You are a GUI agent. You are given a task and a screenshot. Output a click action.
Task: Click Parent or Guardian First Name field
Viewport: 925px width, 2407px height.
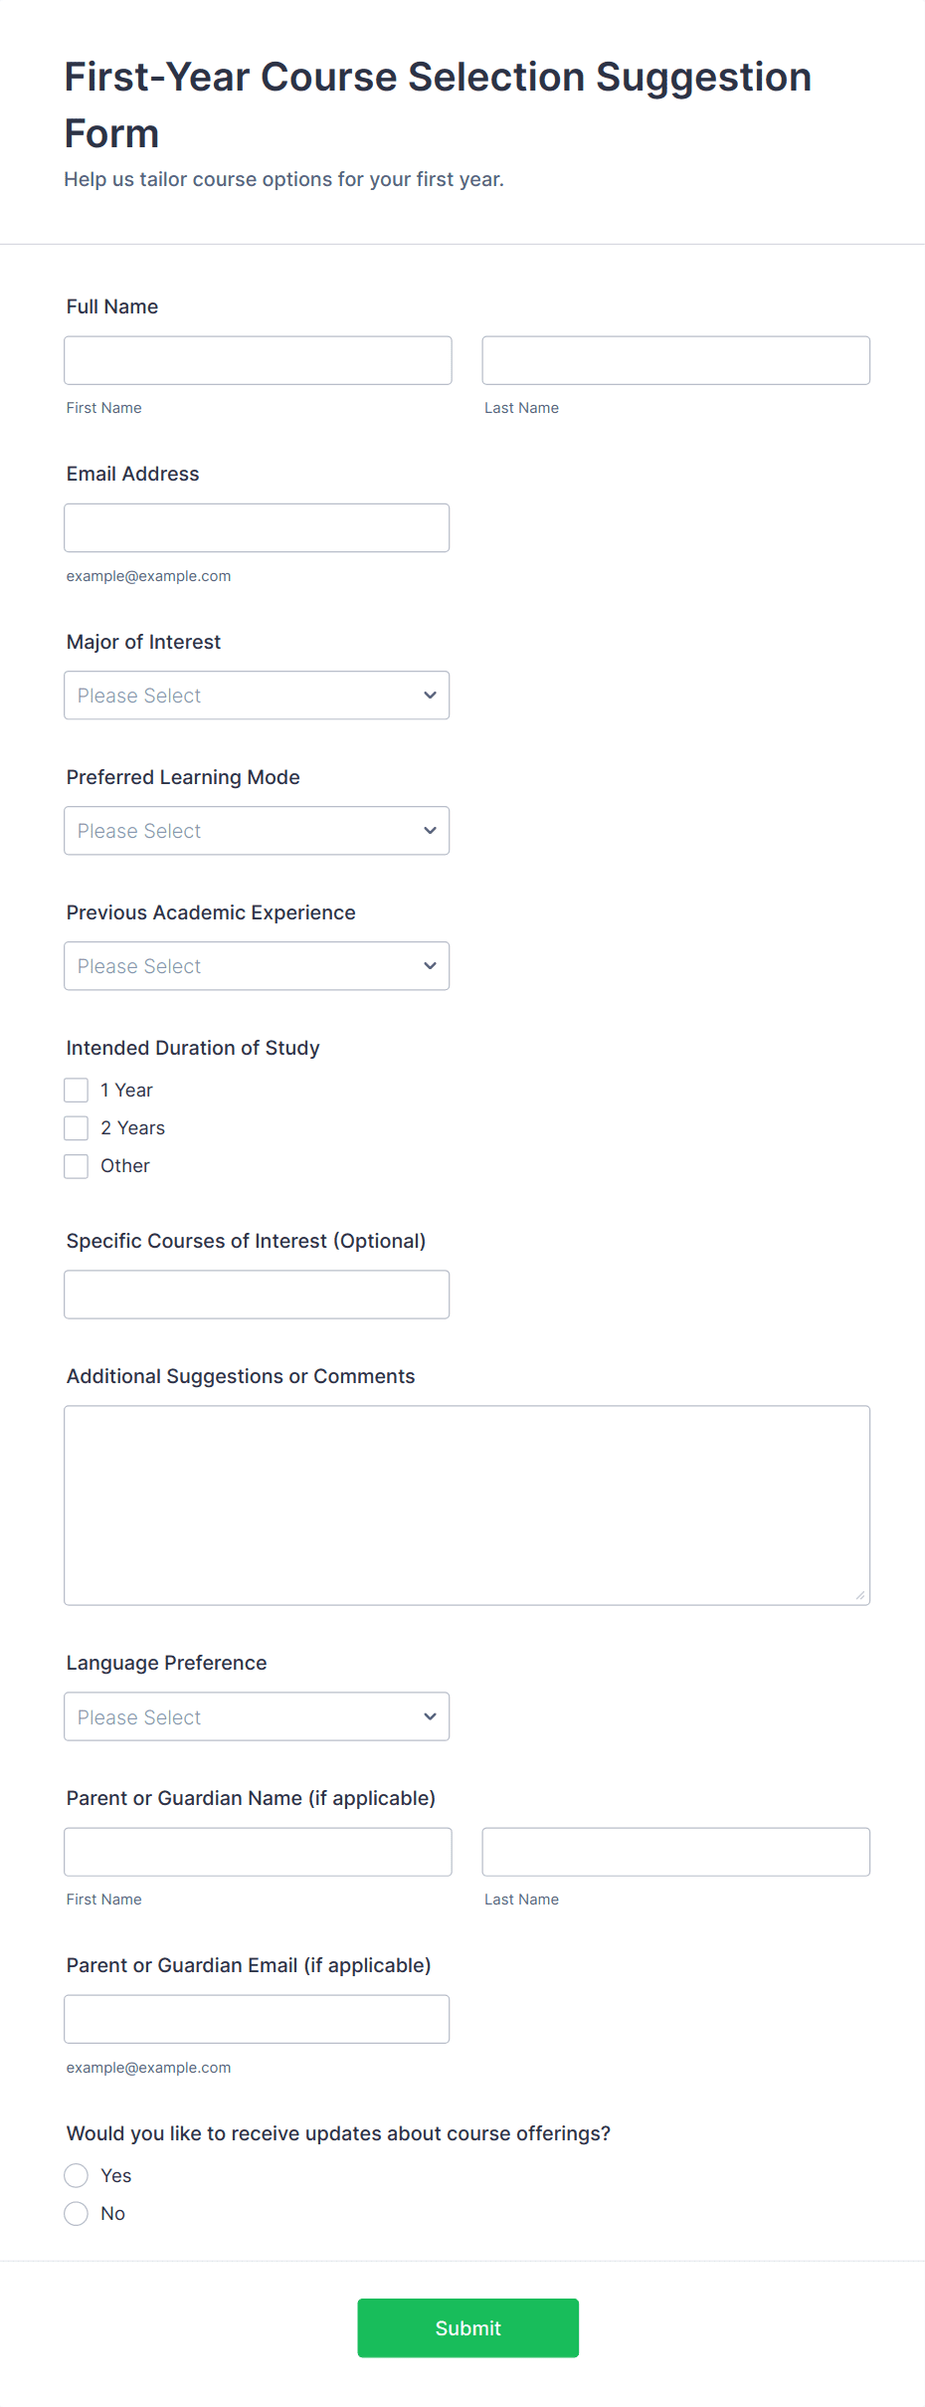click(258, 1852)
